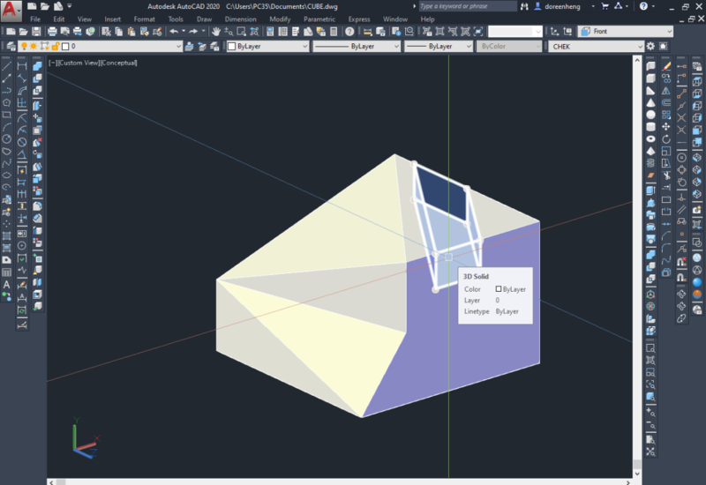Screen dimensions: 706x485
Task: Select the Multiline Text tool
Action: (x=7, y=285)
